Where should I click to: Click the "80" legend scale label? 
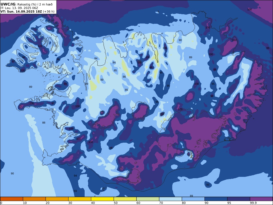click(184, 203)
